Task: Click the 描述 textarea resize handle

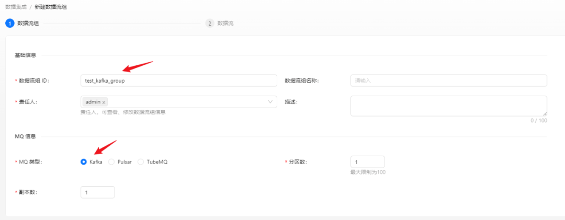Action: (x=544, y=113)
